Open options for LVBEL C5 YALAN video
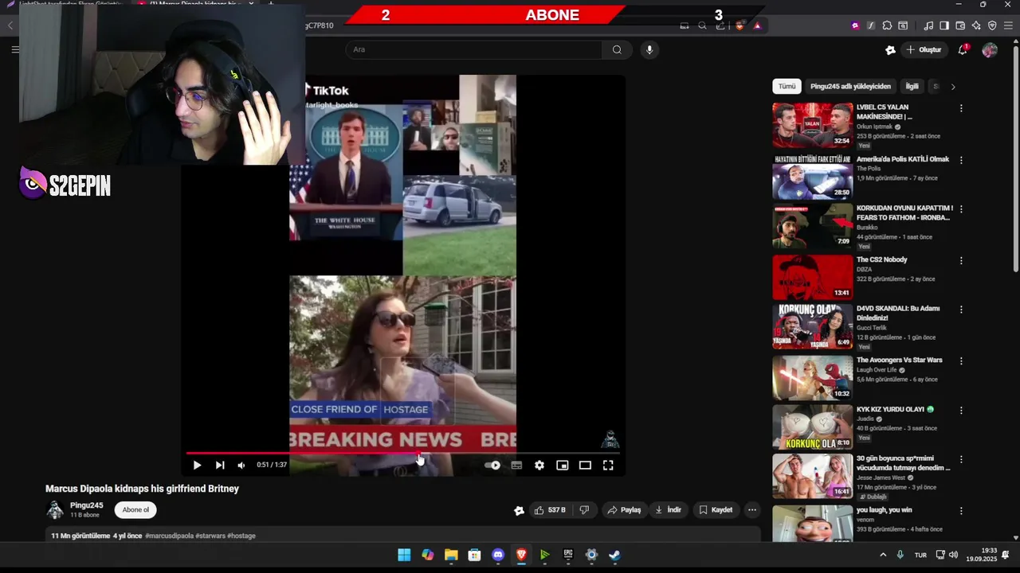Viewport: 1020px width, 573px height. (x=961, y=107)
